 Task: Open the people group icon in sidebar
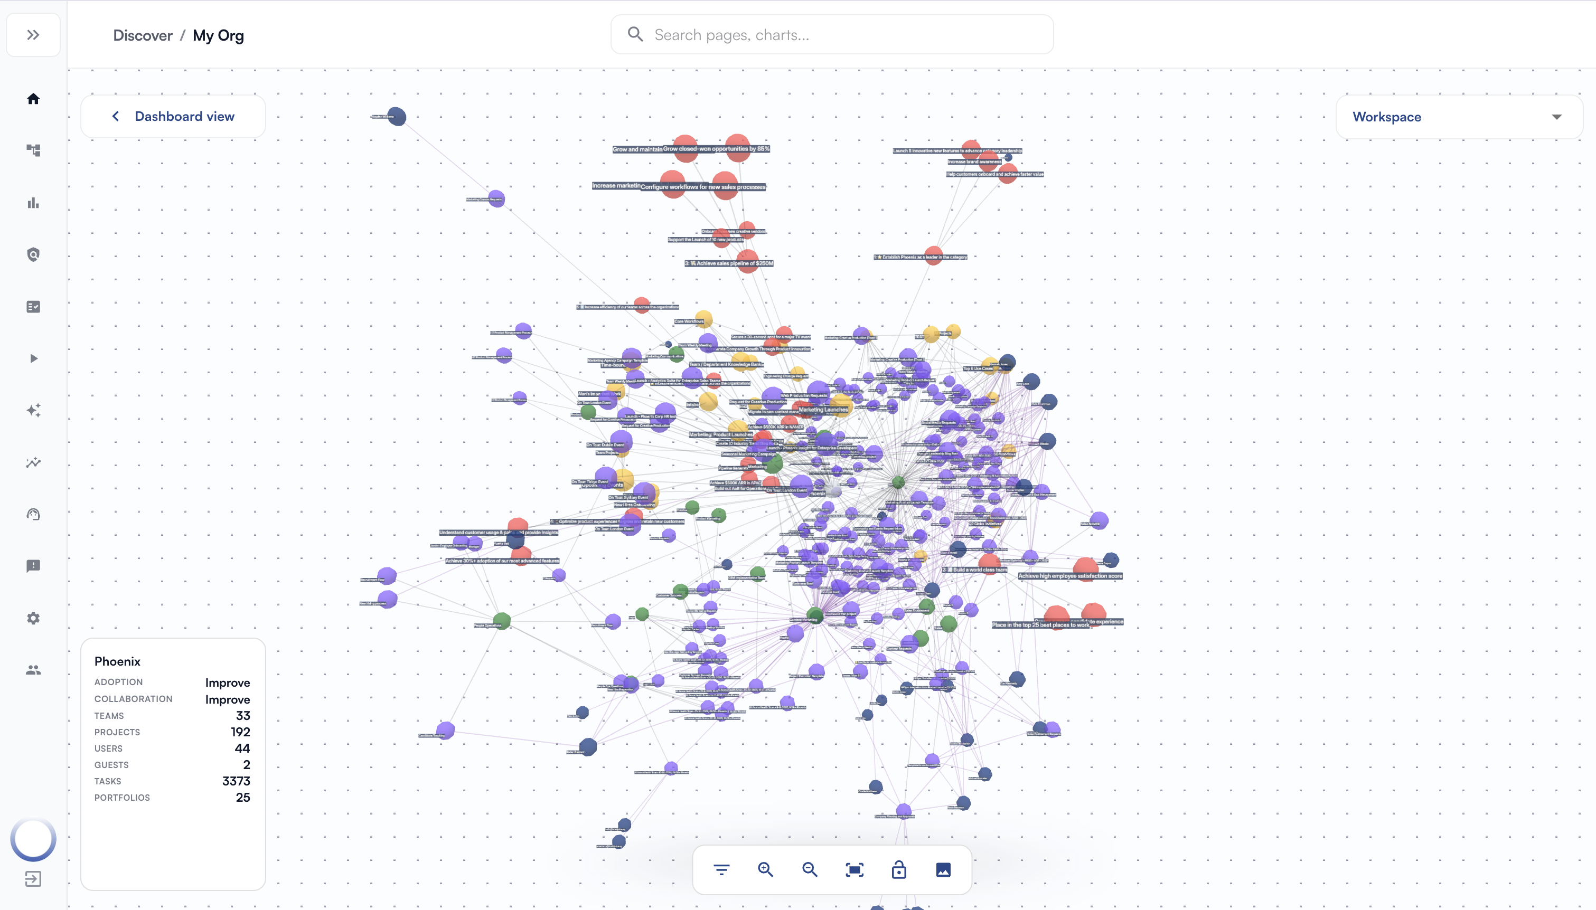click(x=33, y=670)
